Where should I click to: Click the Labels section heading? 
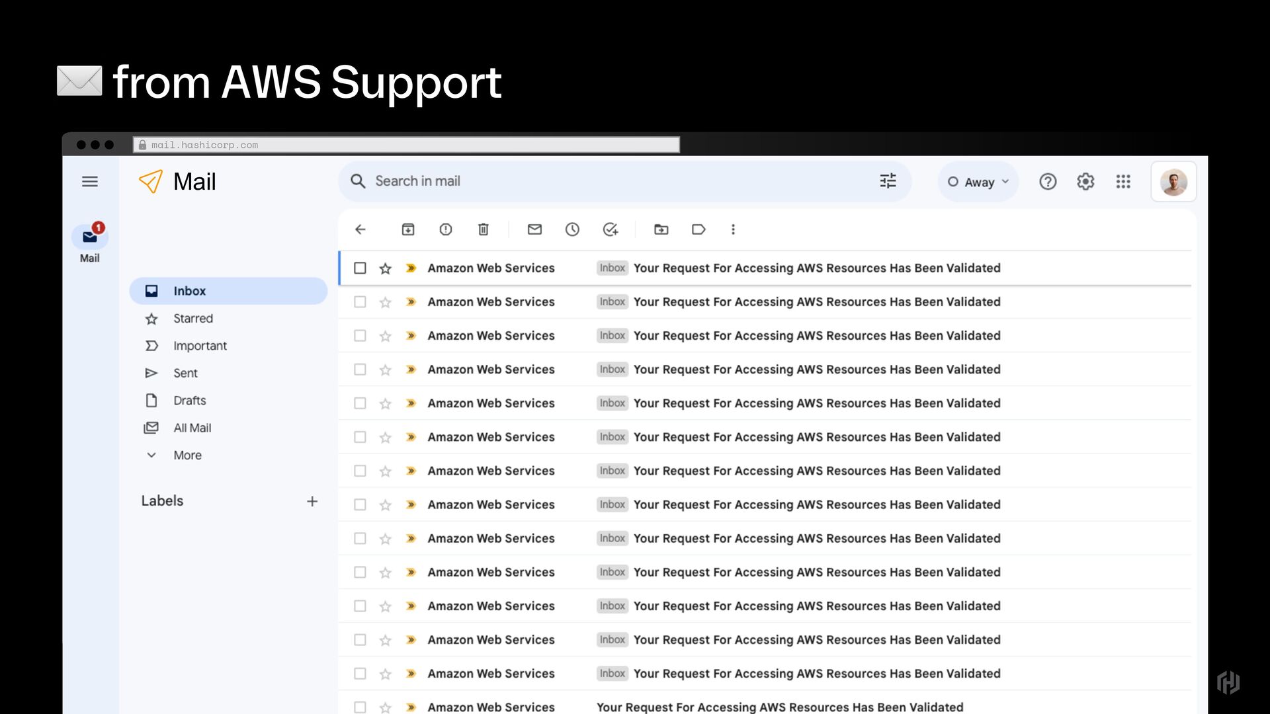[162, 501]
